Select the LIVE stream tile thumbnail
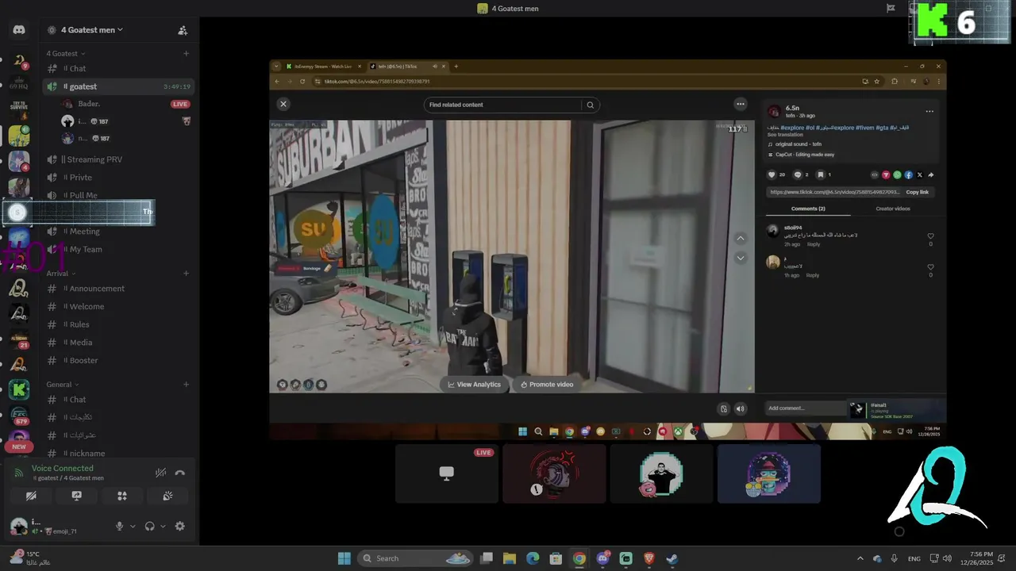This screenshot has width=1016, height=571. (447, 473)
